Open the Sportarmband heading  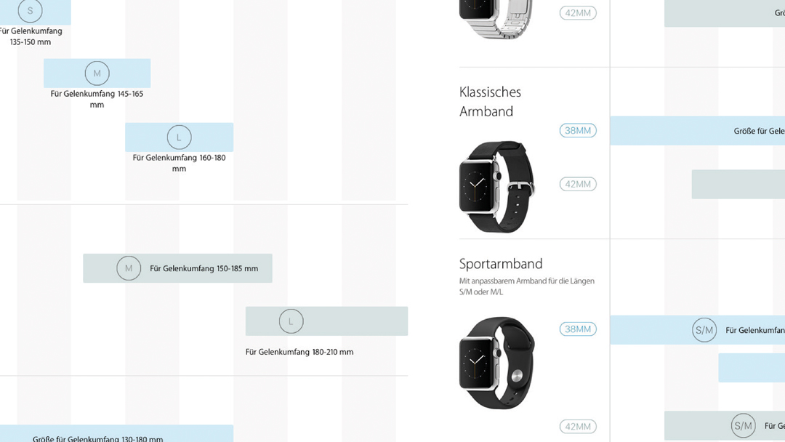pos(501,264)
